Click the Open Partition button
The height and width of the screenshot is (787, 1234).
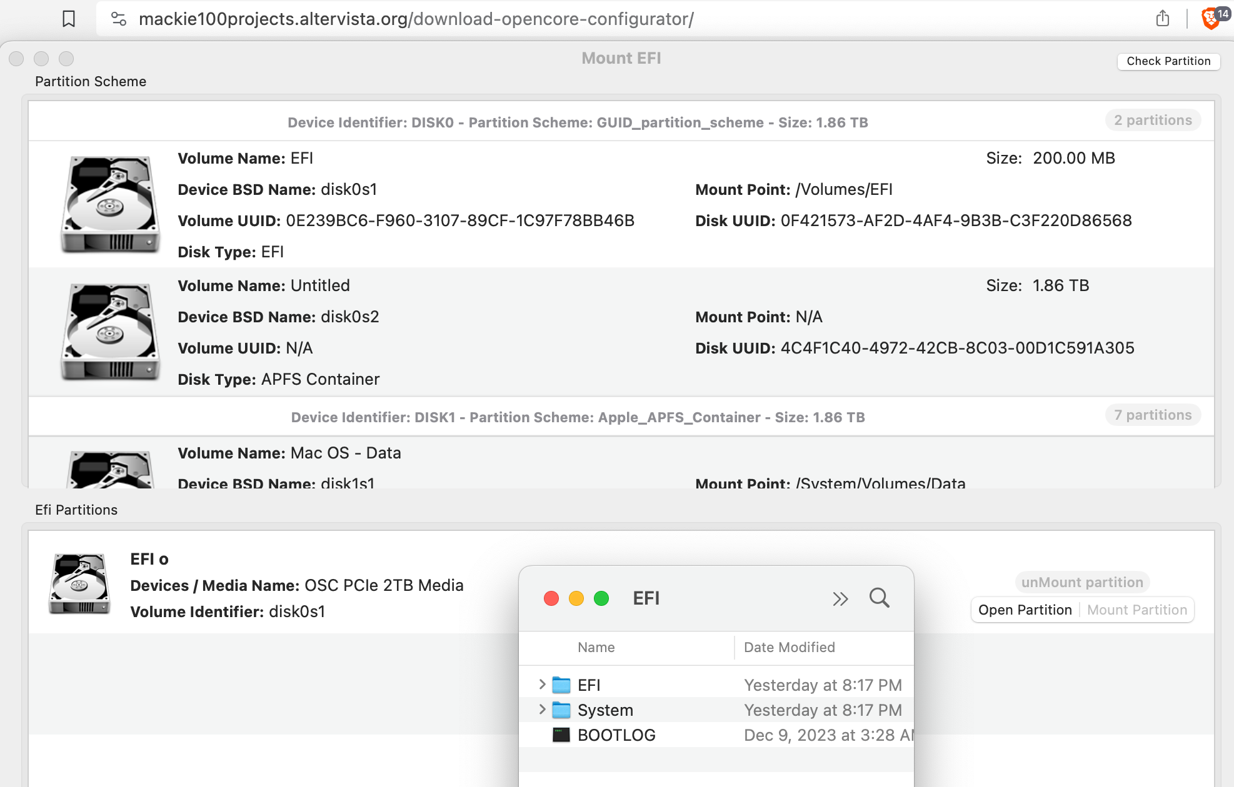click(x=1025, y=610)
